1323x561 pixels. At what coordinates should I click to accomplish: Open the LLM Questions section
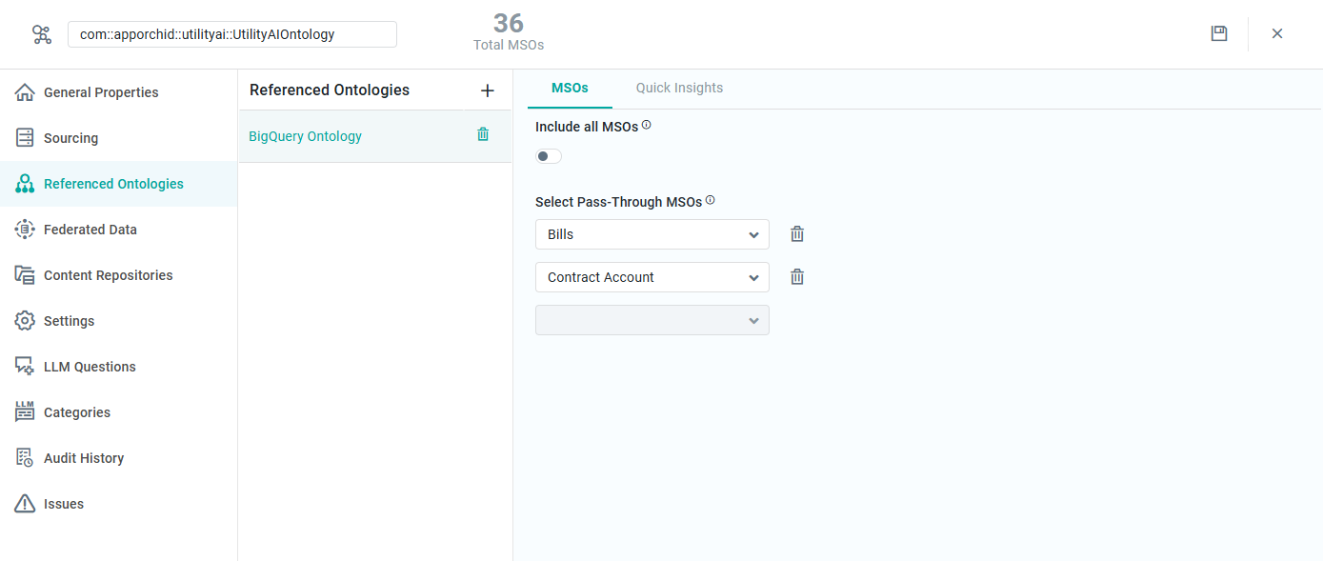(x=90, y=367)
